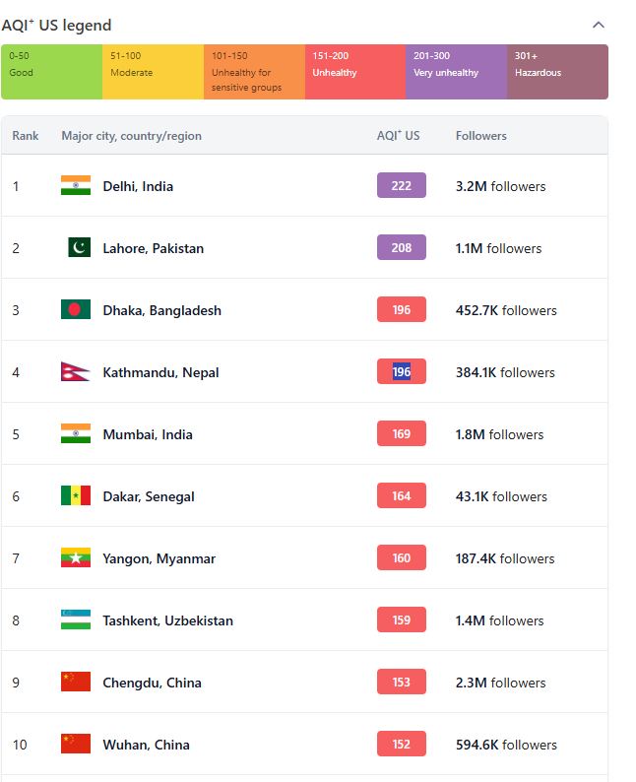Select the purple Very unhealthy legend swatch

456,72
